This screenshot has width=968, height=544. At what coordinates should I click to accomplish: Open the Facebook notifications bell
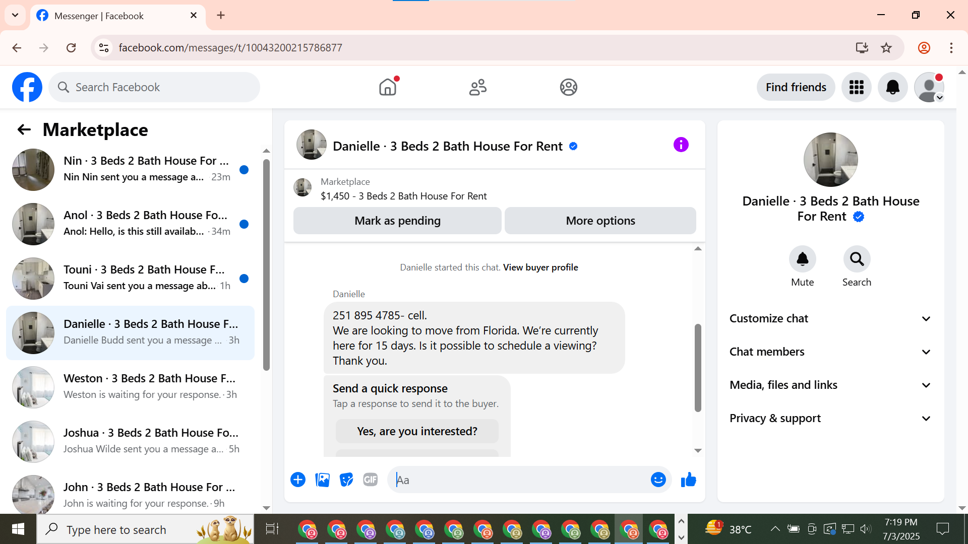coord(892,87)
